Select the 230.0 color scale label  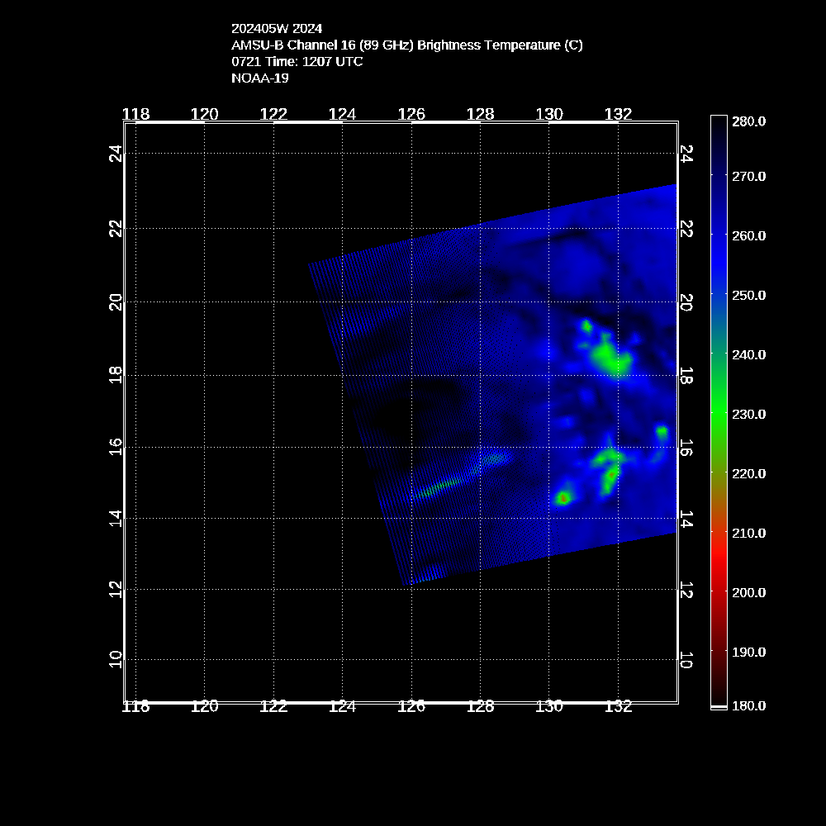pos(748,415)
